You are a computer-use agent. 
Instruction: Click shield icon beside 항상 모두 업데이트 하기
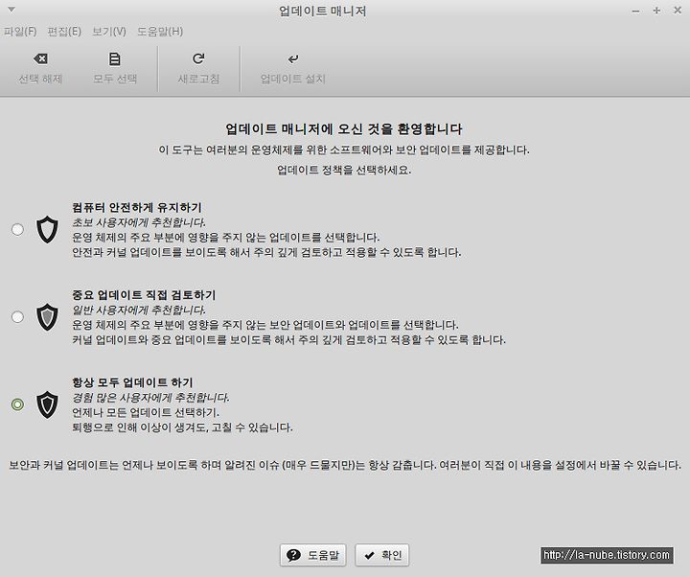pos(47,404)
